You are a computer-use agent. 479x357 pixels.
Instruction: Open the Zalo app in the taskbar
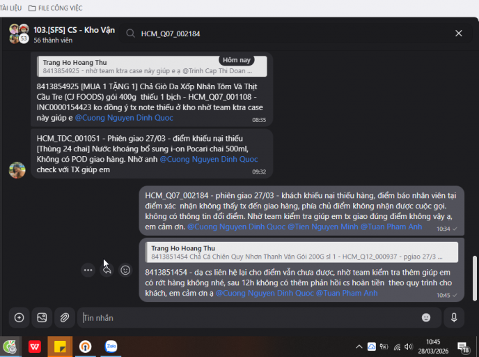[111, 347]
